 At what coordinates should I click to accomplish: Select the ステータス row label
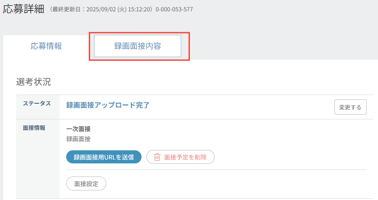coord(37,103)
